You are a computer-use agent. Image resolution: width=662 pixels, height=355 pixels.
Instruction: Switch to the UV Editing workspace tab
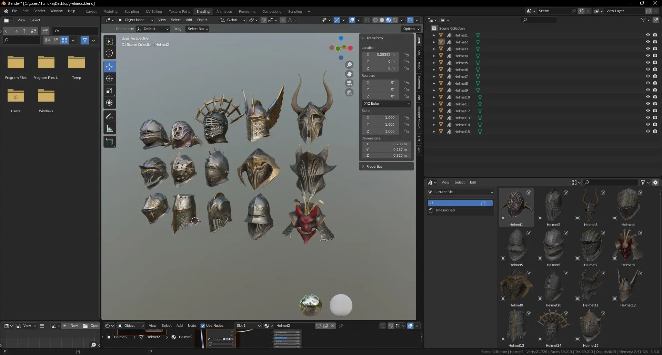click(x=153, y=11)
